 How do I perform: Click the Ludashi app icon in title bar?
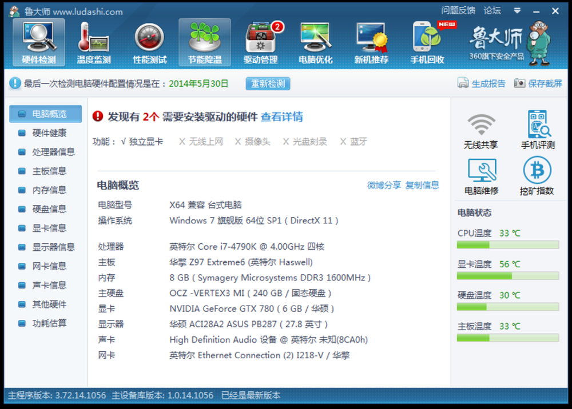[x=14, y=11]
